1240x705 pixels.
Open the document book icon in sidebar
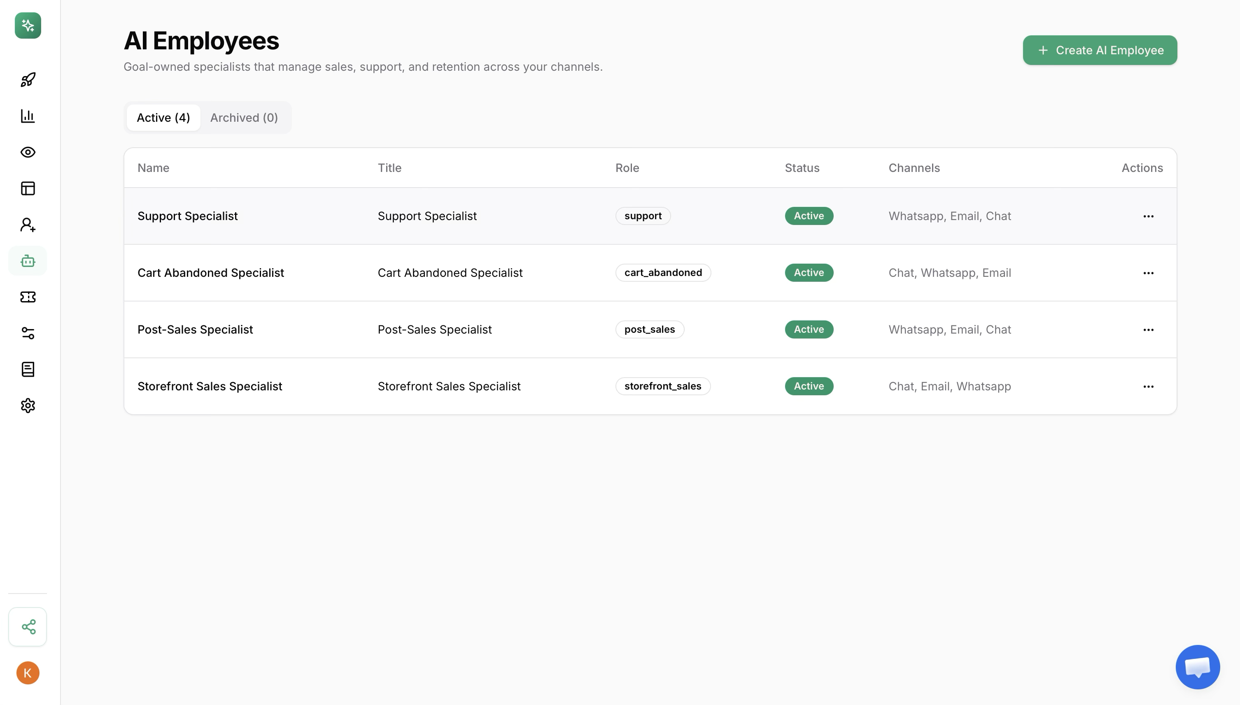[x=28, y=369]
